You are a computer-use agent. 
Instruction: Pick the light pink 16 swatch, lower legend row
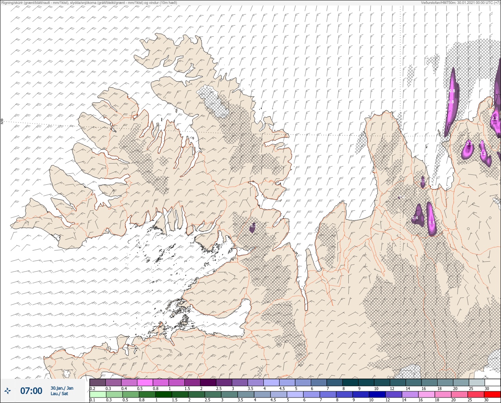(x=426, y=394)
